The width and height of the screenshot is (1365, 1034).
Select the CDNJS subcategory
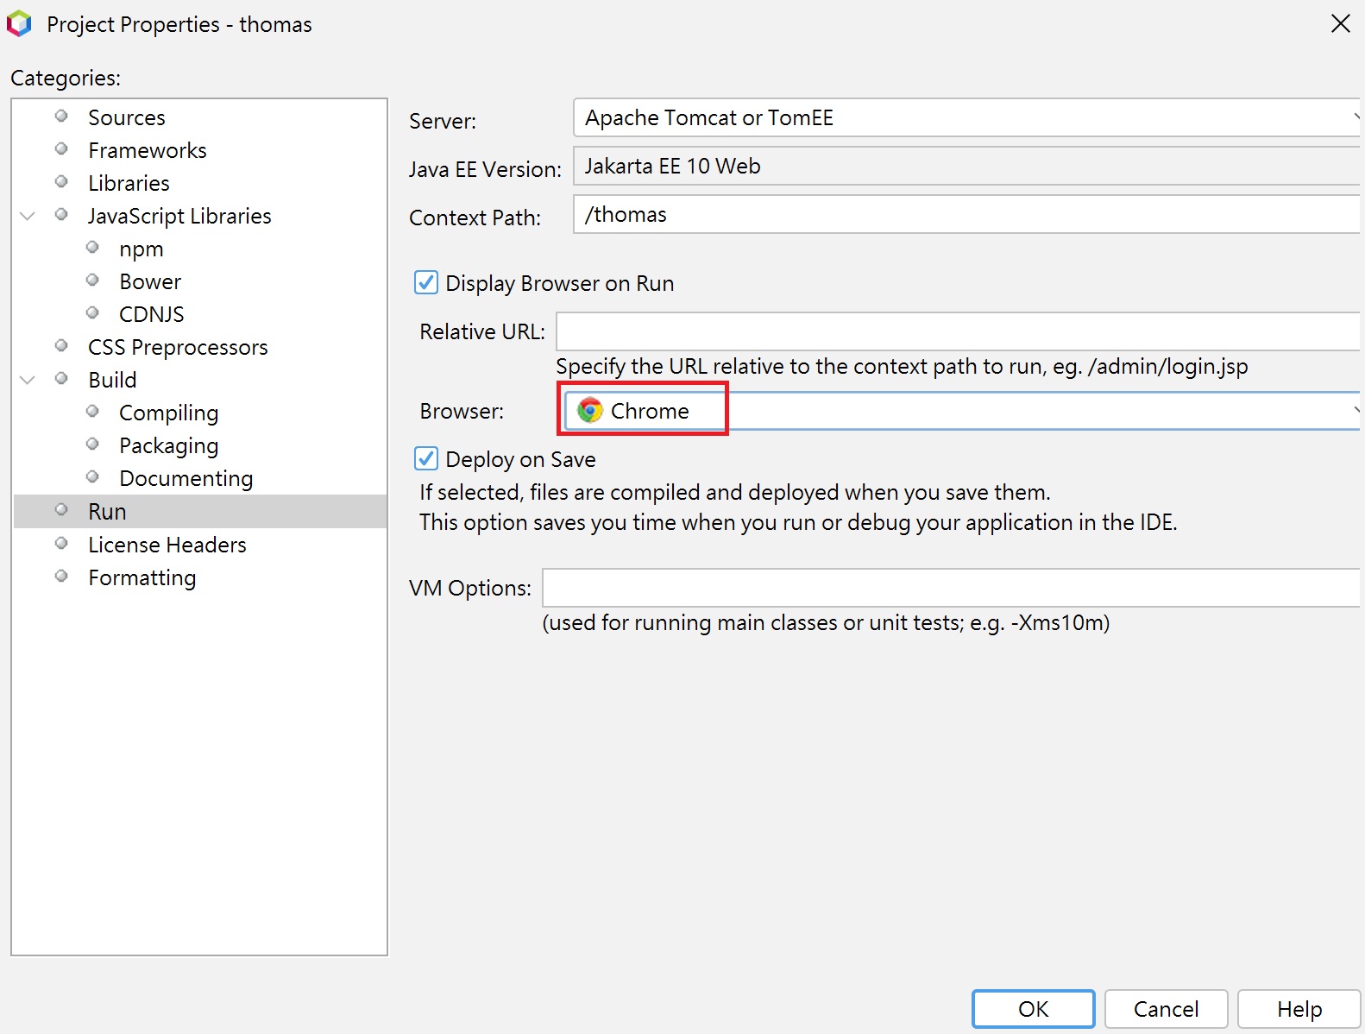[x=152, y=314]
